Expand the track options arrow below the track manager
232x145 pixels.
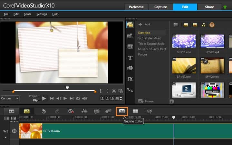click(x=5, y=137)
